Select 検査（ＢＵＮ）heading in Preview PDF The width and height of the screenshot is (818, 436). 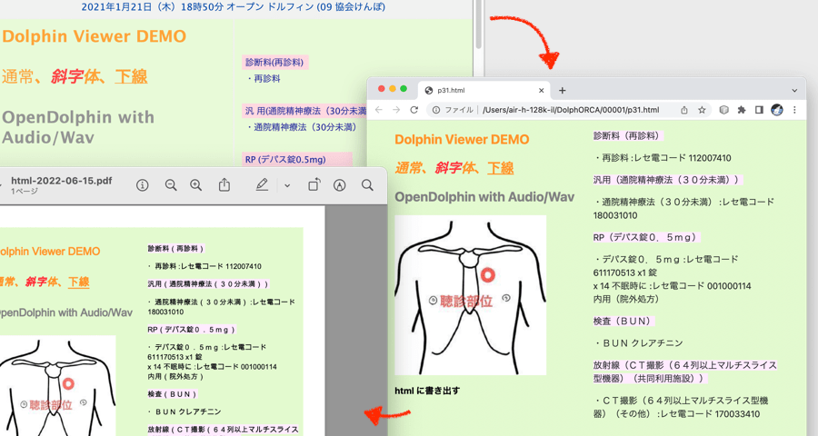172,394
